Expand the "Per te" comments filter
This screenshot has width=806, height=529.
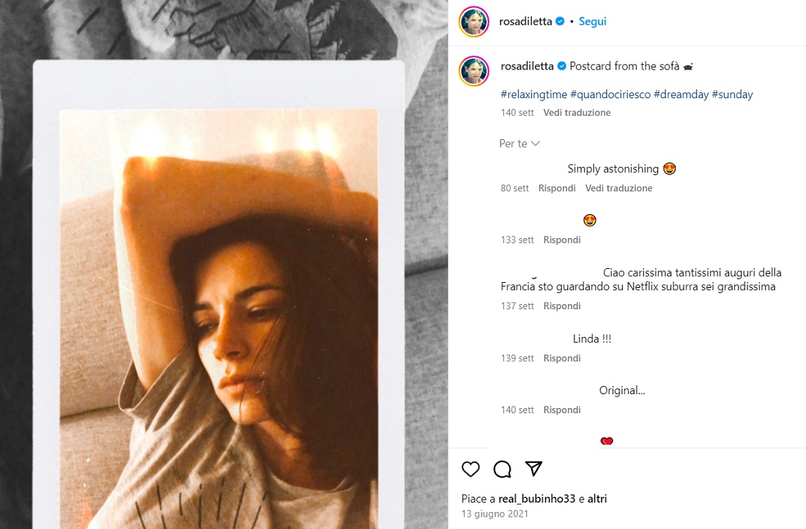tap(520, 144)
